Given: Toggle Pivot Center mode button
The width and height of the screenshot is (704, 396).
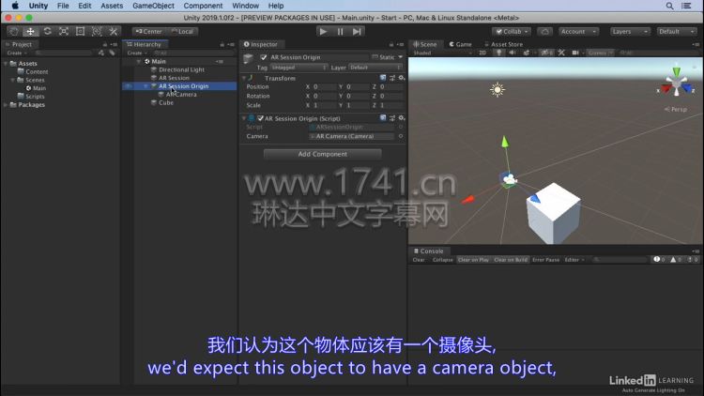Looking at the screenshot, I should pos(148,31).
